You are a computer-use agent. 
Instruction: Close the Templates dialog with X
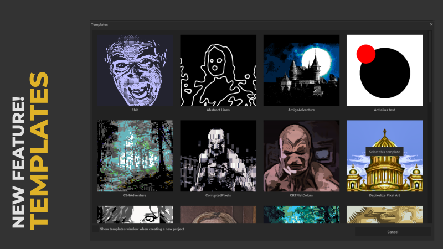[431, 24]
